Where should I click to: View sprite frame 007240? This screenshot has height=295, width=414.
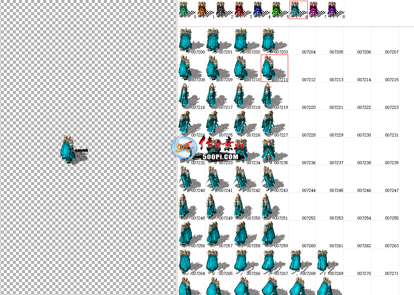tap(191, 179)
